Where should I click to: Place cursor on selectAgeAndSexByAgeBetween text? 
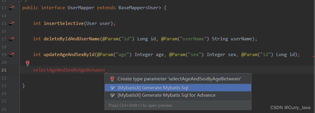pos(69,70)
